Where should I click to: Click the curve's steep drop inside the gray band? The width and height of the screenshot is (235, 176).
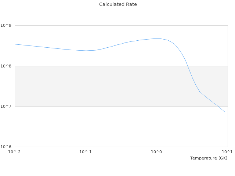(x=192, y=78)
